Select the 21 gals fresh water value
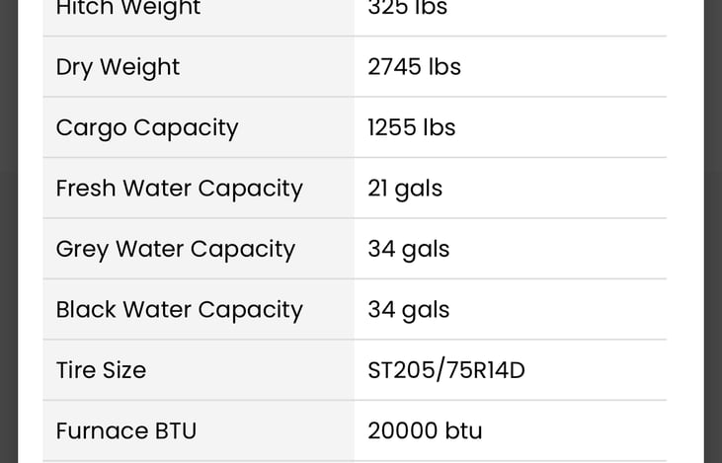The image size is (722, 463). [x=405, y=189]
